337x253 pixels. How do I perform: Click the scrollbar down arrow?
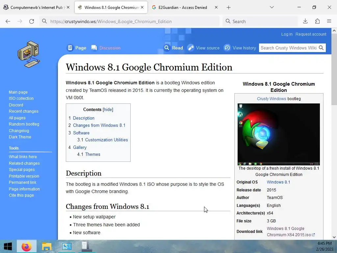coord(334,237)
